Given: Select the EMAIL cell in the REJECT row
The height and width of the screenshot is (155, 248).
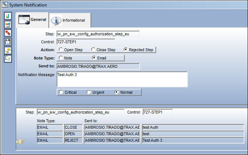Looking at the screenshot, I should 50,140.
